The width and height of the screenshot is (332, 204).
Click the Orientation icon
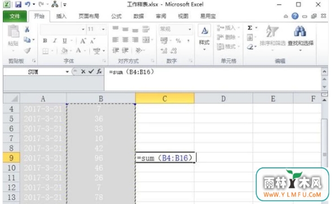[x=139, y=51]
